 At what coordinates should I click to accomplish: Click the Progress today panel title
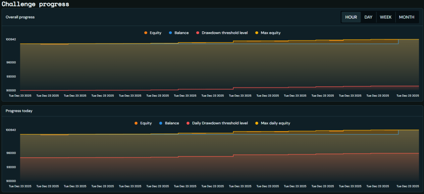click(x=19, y=111)
